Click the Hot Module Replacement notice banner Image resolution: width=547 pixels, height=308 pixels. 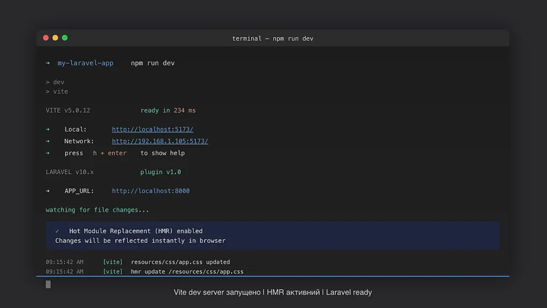[x=272, y=236]
